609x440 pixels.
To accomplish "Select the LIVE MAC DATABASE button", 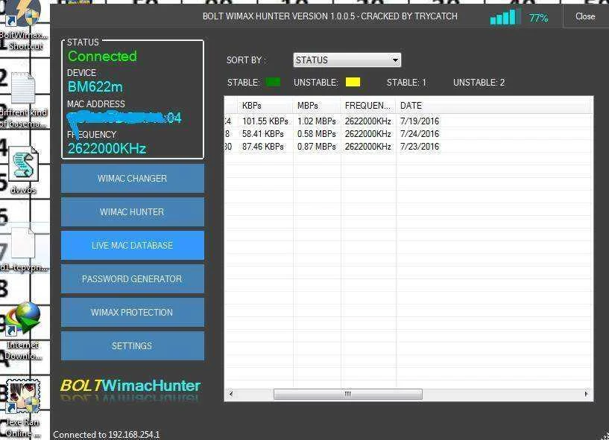I will click(x=133, y=245).
